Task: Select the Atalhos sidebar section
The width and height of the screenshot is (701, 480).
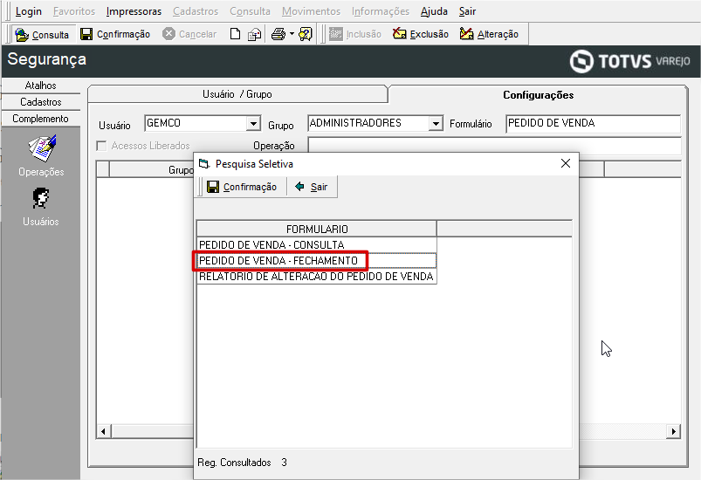Action: pos(41,86)
